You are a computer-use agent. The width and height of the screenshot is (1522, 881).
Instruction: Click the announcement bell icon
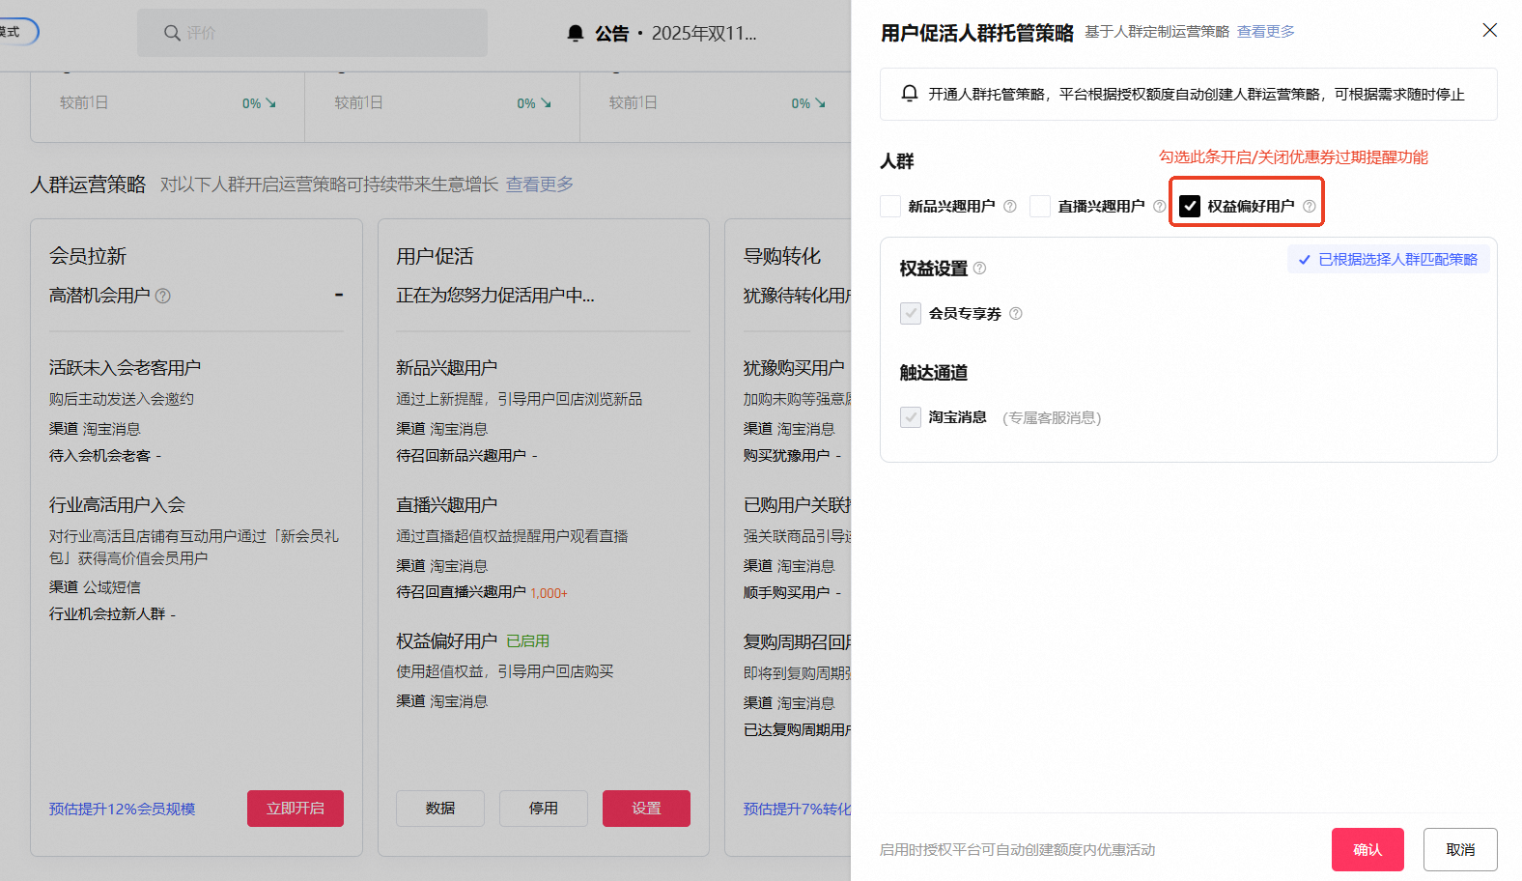coord(576,34)
